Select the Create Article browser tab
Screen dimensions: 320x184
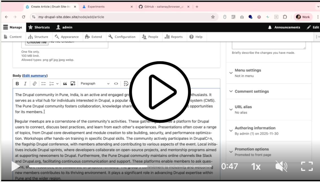tap(51, 7)
